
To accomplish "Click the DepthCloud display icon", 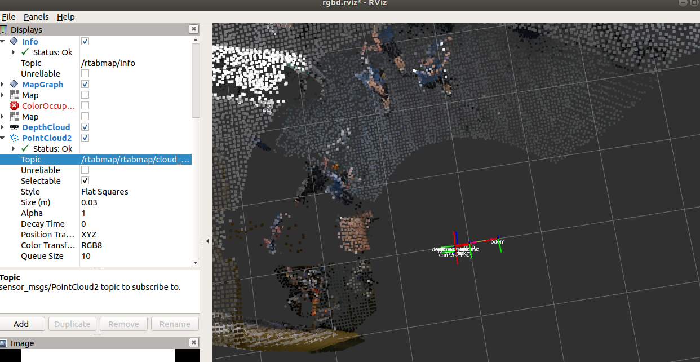I will point(14,127).
